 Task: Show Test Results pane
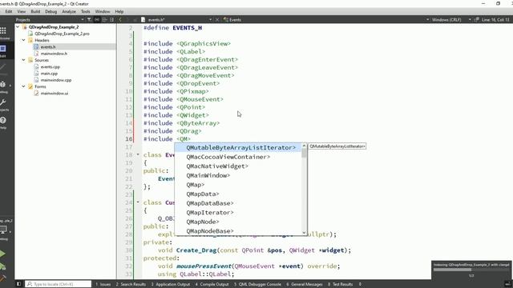(x=340, y=285)
